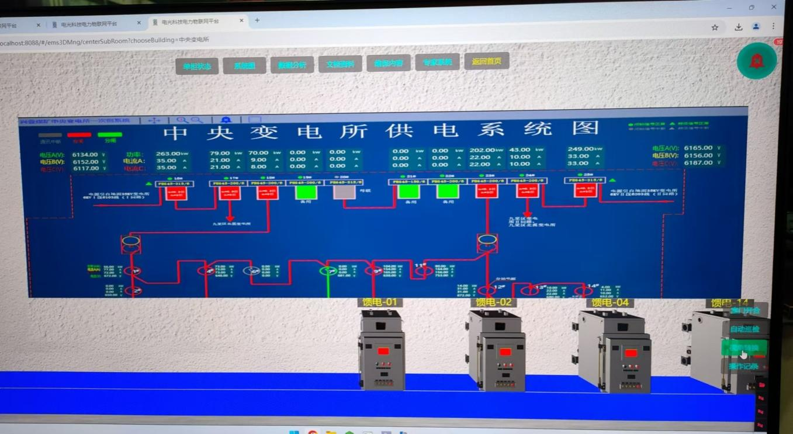The height and width of the screenshot is (434, 793).
Task: Open the browser three-dot menu
Action: pos(773,26)
